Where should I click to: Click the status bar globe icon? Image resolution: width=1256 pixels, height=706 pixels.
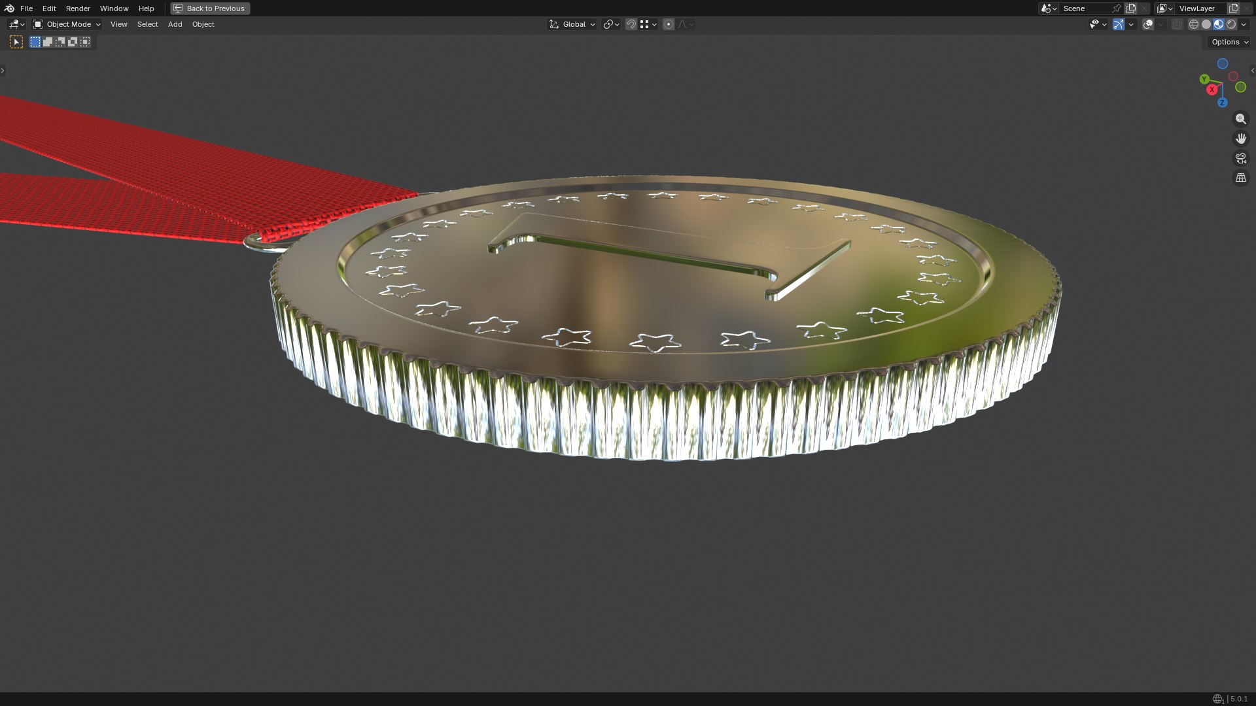[x=1217, y=699]
